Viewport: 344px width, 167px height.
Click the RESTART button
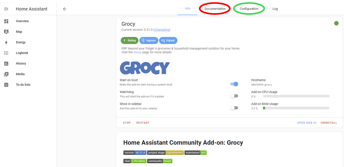(143, 123)
